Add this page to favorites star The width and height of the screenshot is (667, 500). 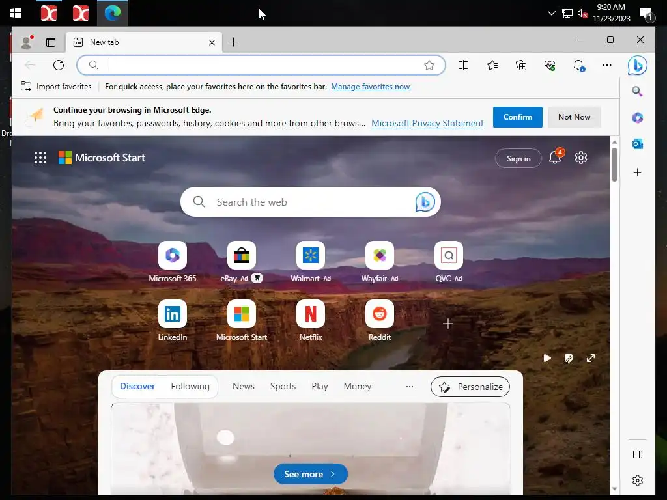(x=429, y=65)
